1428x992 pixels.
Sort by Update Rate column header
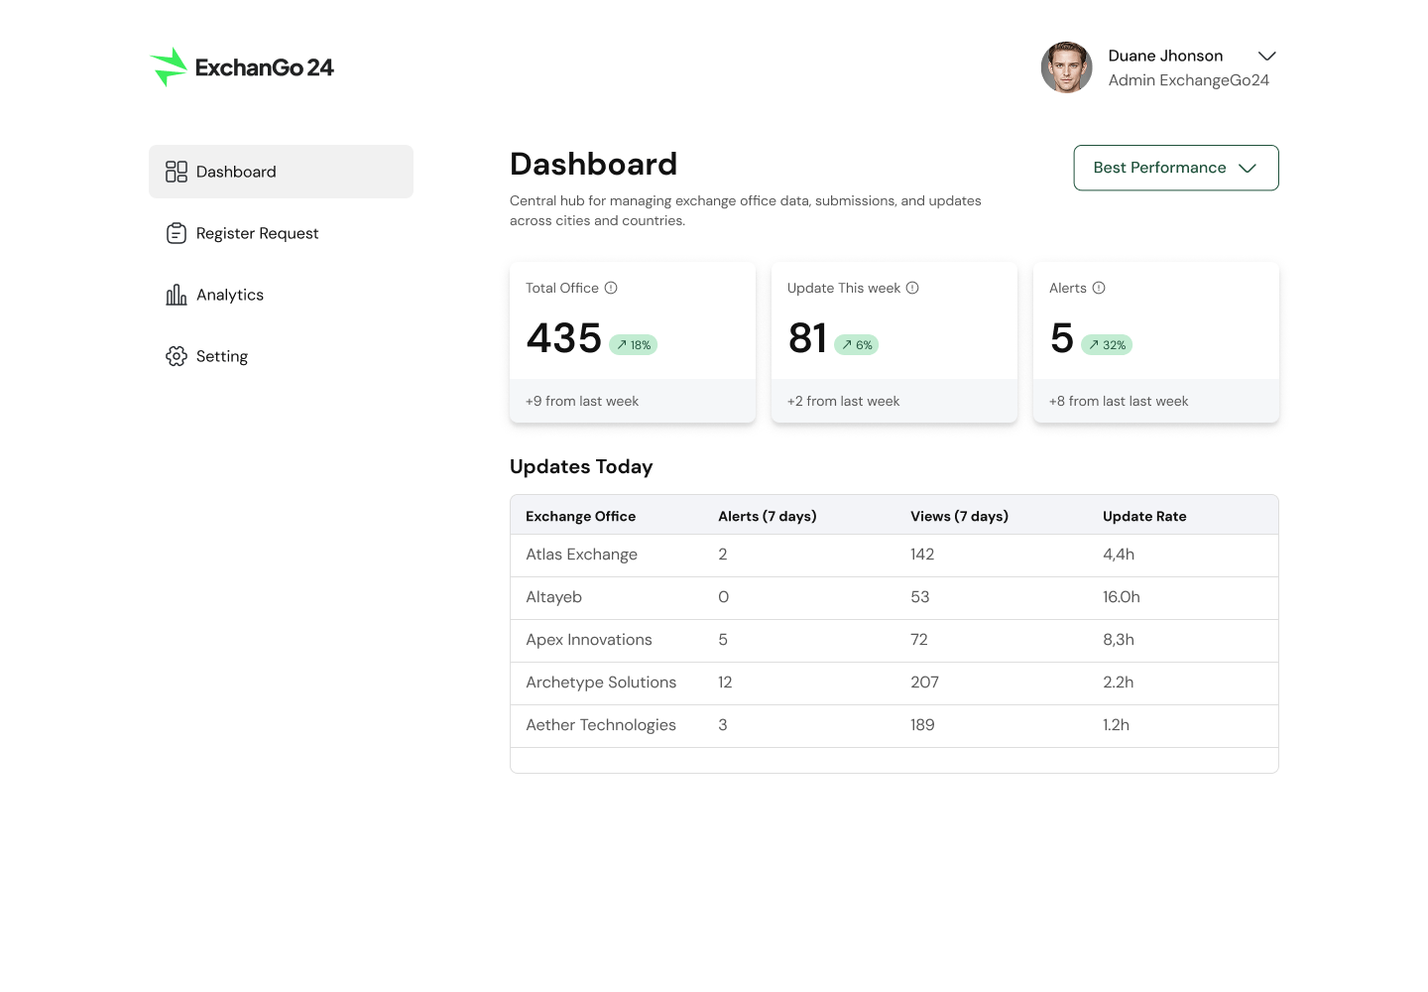pyautogui.click(x=1144, y=516)
